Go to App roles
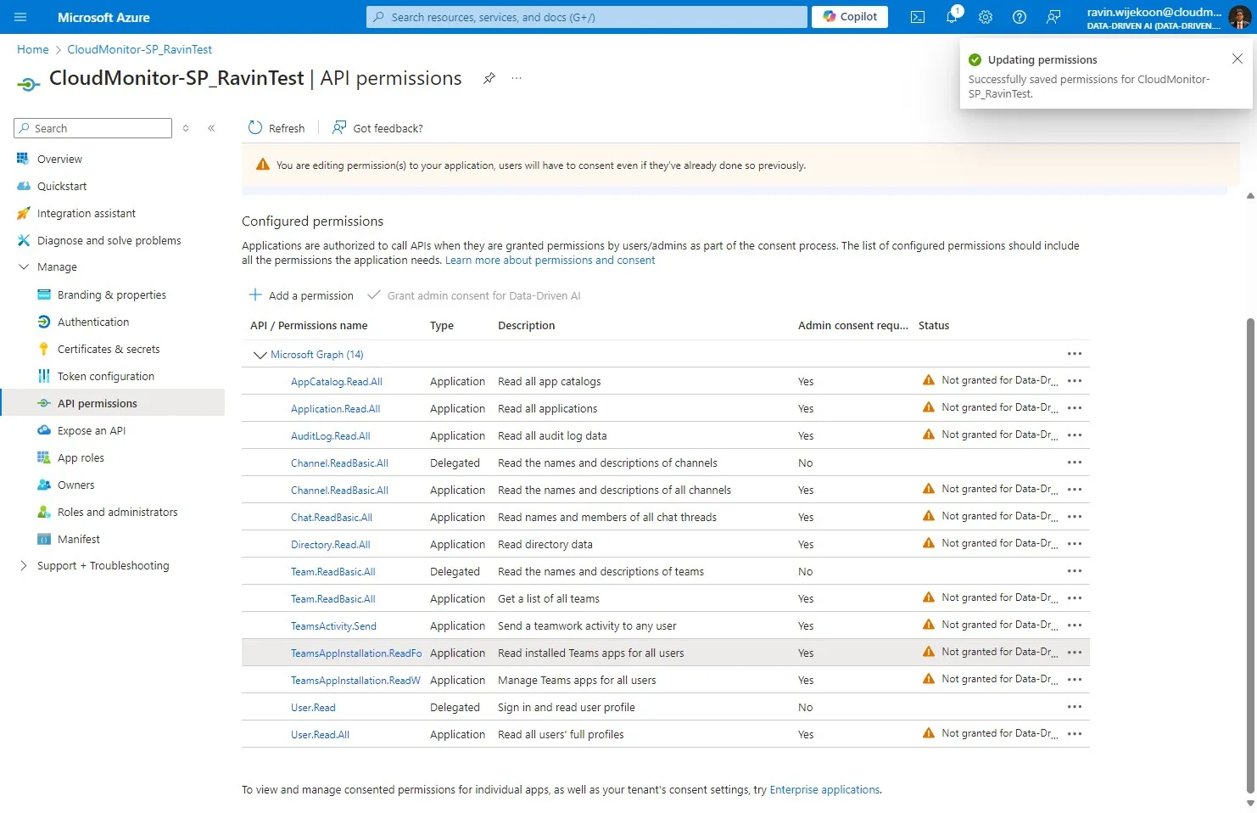 [x=81, y=457]
